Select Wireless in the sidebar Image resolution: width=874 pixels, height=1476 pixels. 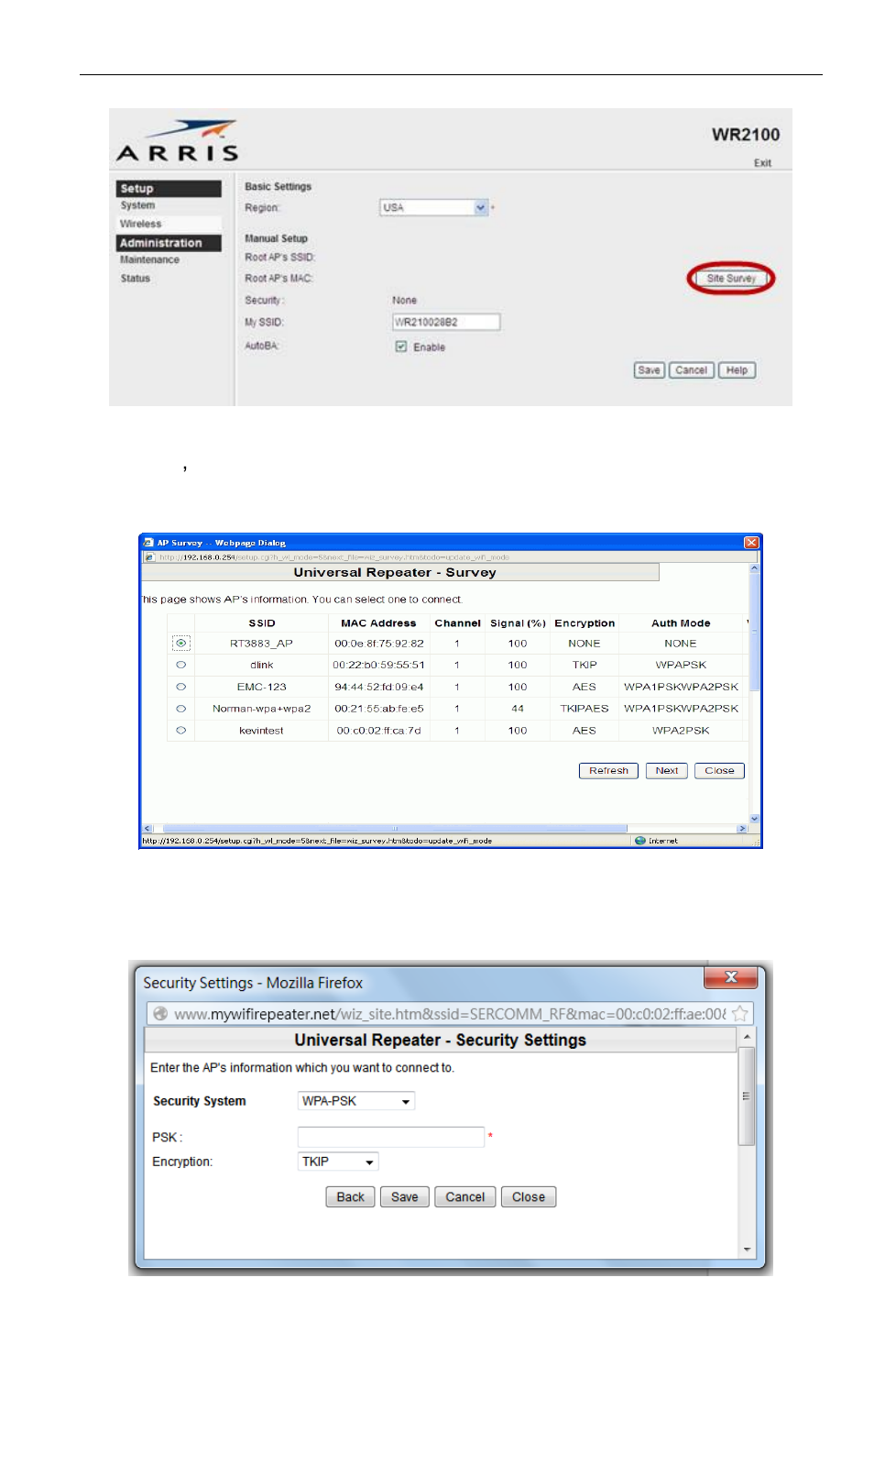[140, 224]
